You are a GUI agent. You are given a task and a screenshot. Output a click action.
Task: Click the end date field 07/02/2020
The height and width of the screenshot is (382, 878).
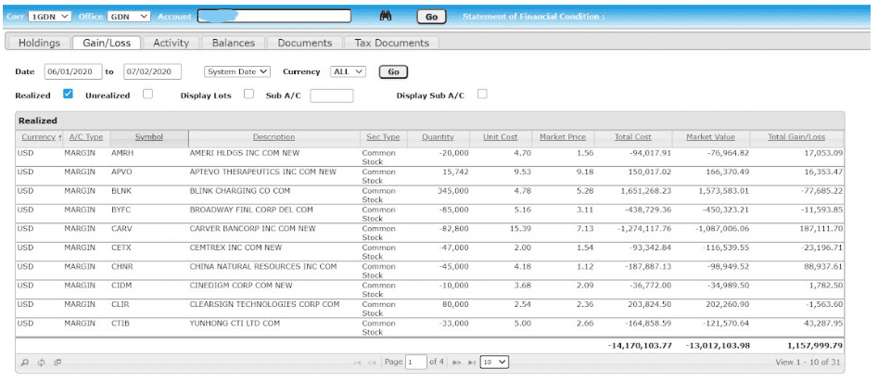point(152,71)
